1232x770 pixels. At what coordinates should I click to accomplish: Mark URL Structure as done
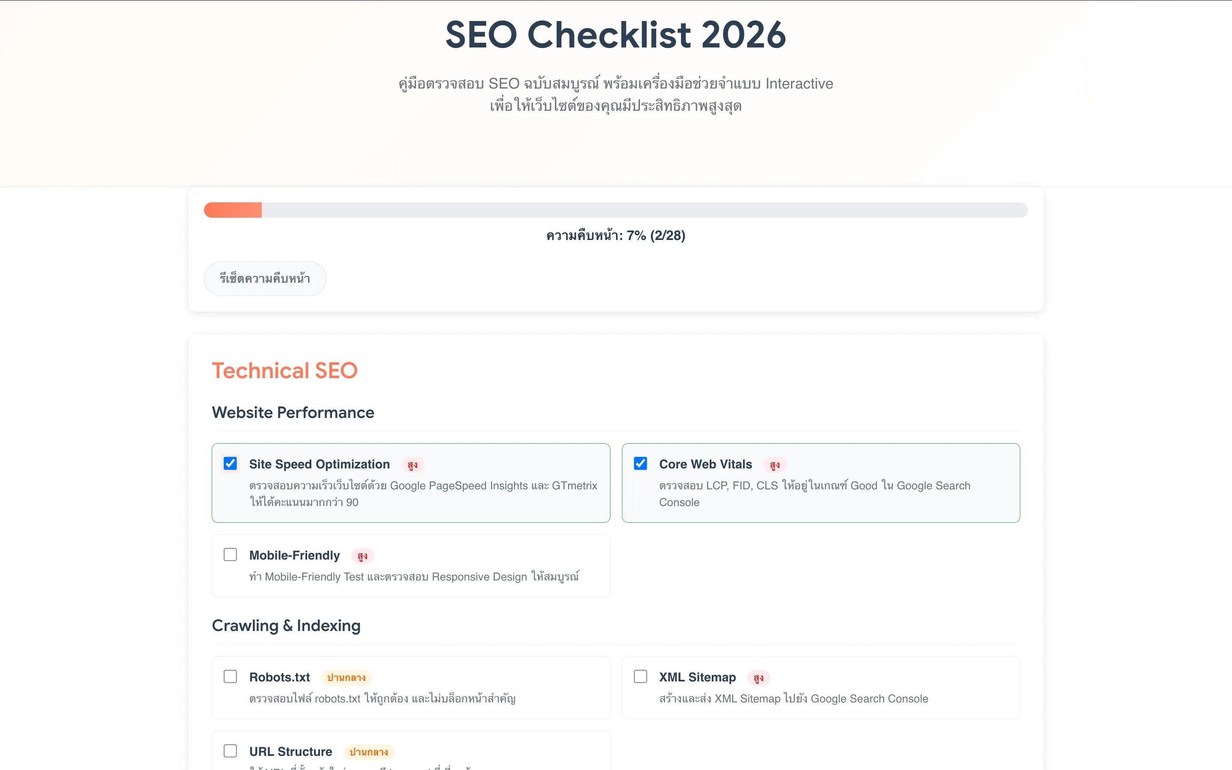click(230, 751)
